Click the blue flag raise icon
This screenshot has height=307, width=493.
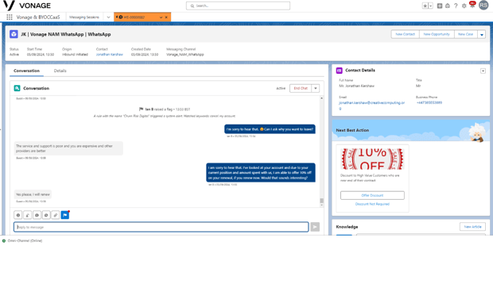click(64, 215)
